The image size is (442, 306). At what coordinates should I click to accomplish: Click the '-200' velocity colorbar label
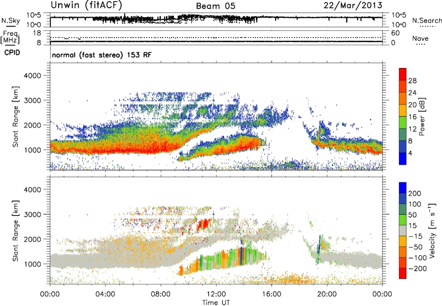(x=418, y=268)
